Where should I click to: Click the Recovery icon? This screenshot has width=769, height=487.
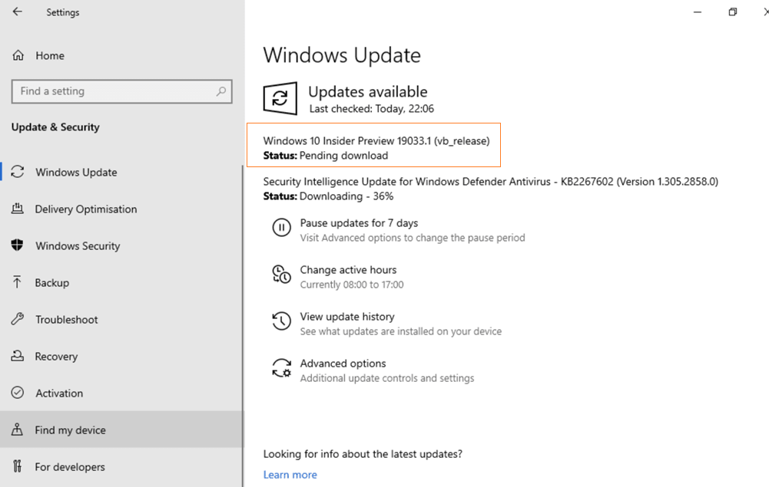tap(18, 356)
